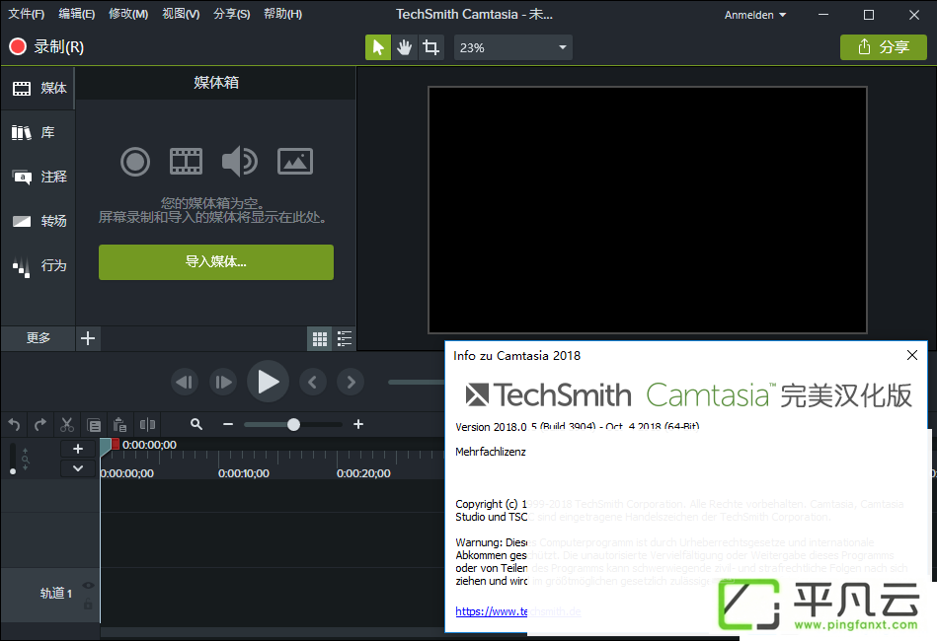Click the Redo arrow in timeline toolbar
Viewport: 937px width, 641px height.
40,425
